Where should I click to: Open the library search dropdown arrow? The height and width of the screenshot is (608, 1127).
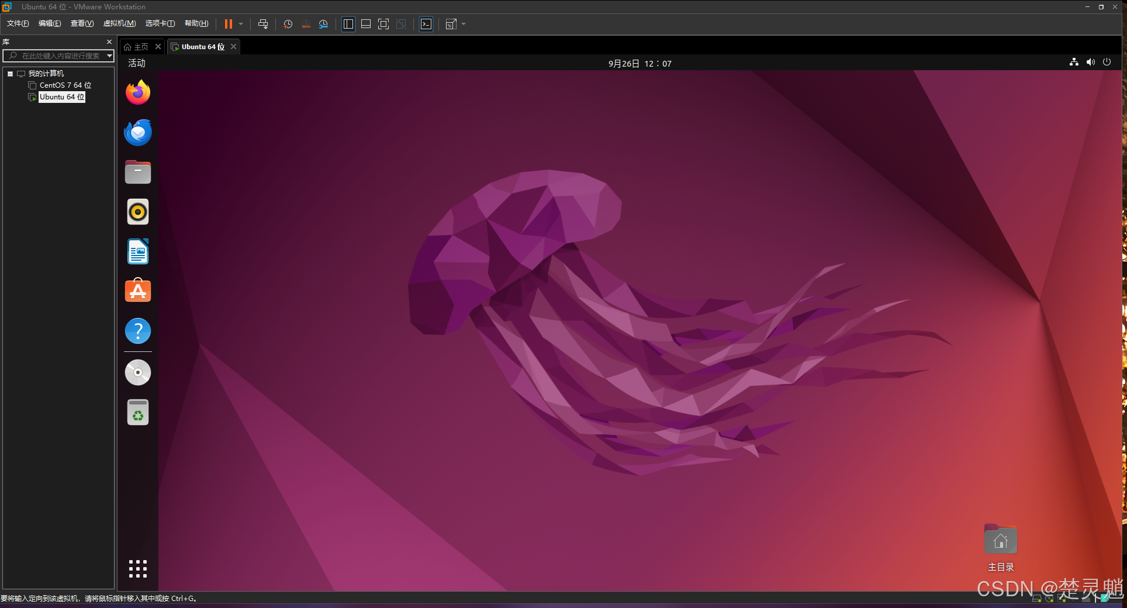pyautogui.click(x=109, y=56)
